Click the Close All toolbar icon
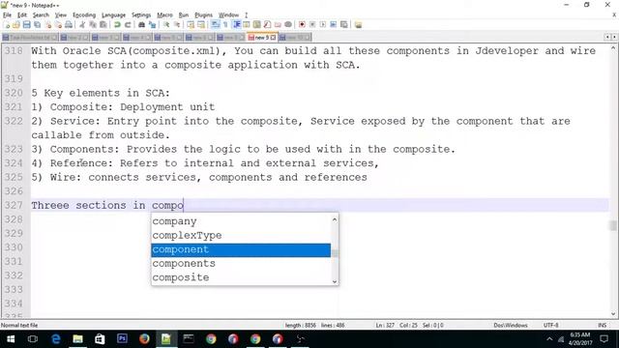Image resolution: width=619 pixels, height=348 pixels. point(58,25)
